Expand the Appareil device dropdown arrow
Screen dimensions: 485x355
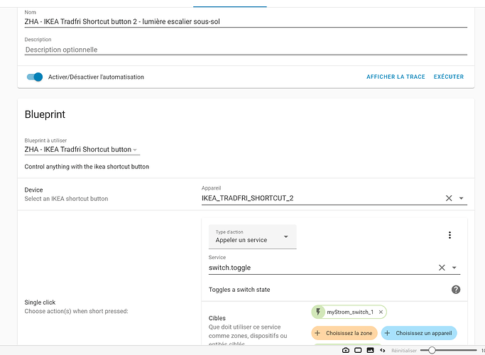(x=461, y=198)
